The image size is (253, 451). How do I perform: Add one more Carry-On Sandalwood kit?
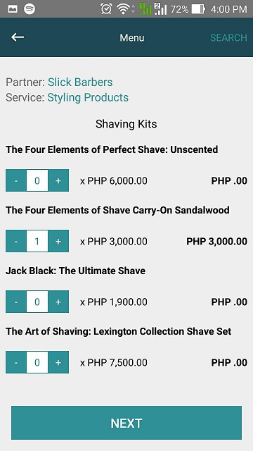(x=58, y=241)
